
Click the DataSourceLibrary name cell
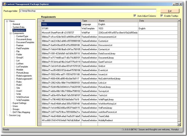[118, 54]
